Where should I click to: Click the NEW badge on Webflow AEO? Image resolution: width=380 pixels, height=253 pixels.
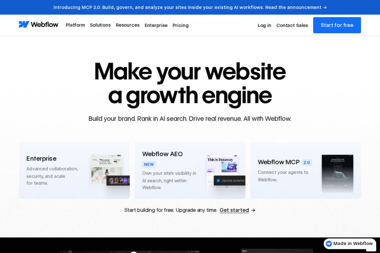tap(149, 164)
